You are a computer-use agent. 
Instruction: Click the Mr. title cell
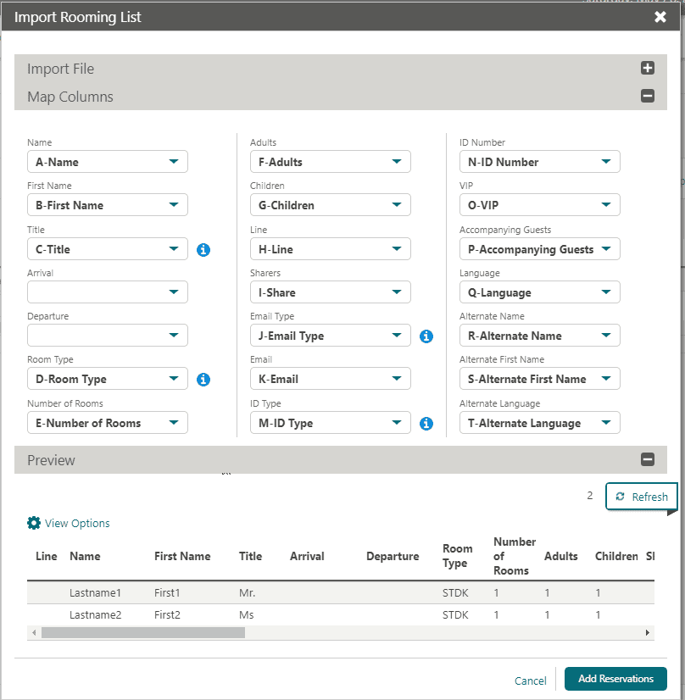pyautogui.click(x=247, y=593)
